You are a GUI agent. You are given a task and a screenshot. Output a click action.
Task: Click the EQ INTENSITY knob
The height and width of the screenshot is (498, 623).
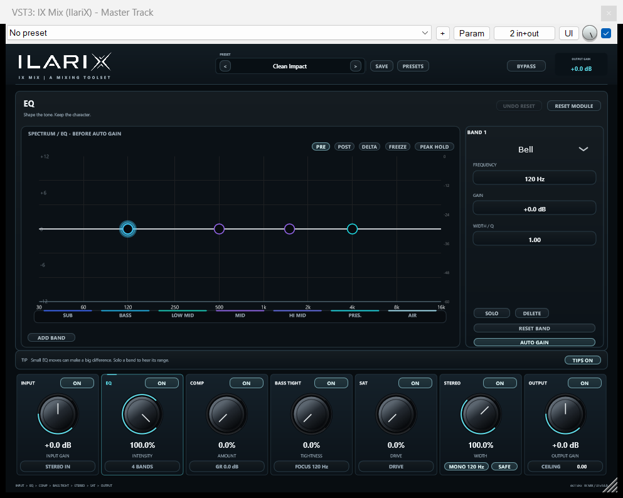(142, 414)
